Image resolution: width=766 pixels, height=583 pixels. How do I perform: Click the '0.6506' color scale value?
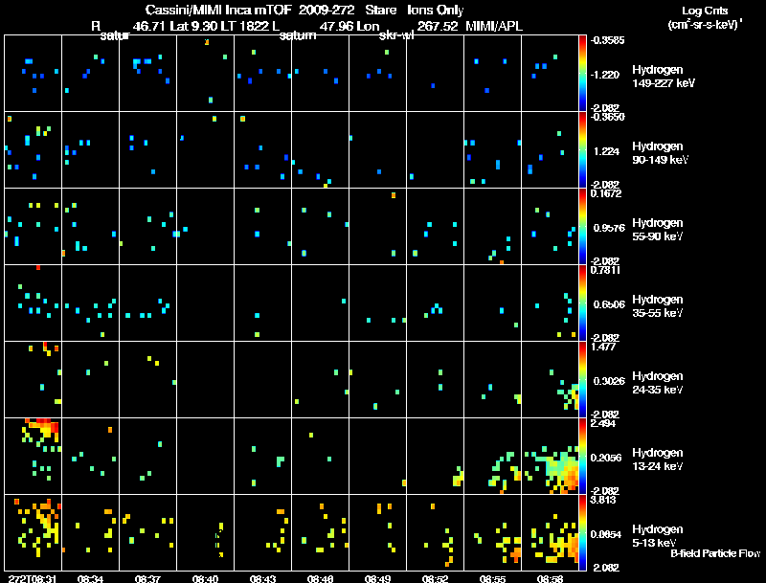(x=609, y=304)
